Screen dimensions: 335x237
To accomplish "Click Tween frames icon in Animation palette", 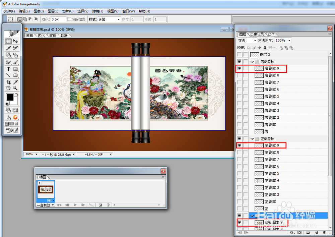I will click(91, 205).
